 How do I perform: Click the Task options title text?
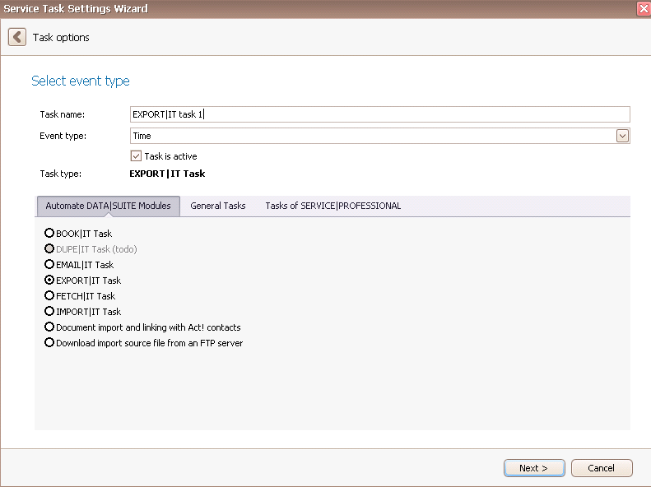point(61,38)
